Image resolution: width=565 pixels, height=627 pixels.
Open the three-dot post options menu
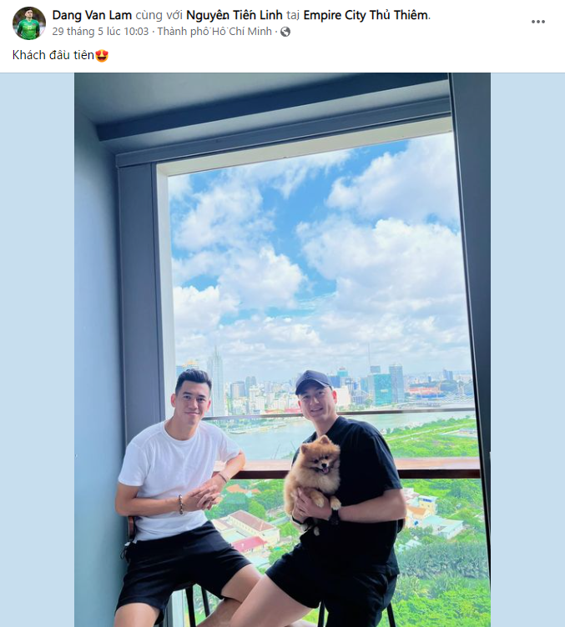click(537, 22)
